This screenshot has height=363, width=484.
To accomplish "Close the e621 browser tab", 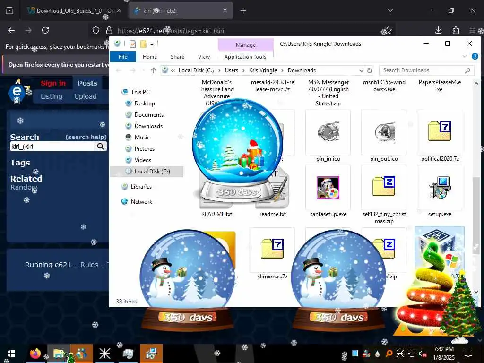I will [225, 10].
